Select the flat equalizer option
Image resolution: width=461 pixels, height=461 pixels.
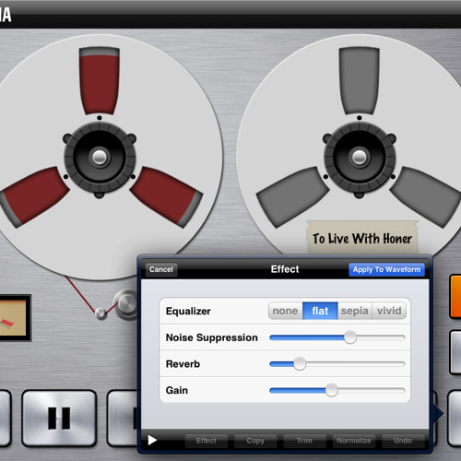click(x=320, y=311)
